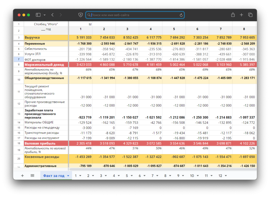Show the tab overview icon

pos(250,15)
